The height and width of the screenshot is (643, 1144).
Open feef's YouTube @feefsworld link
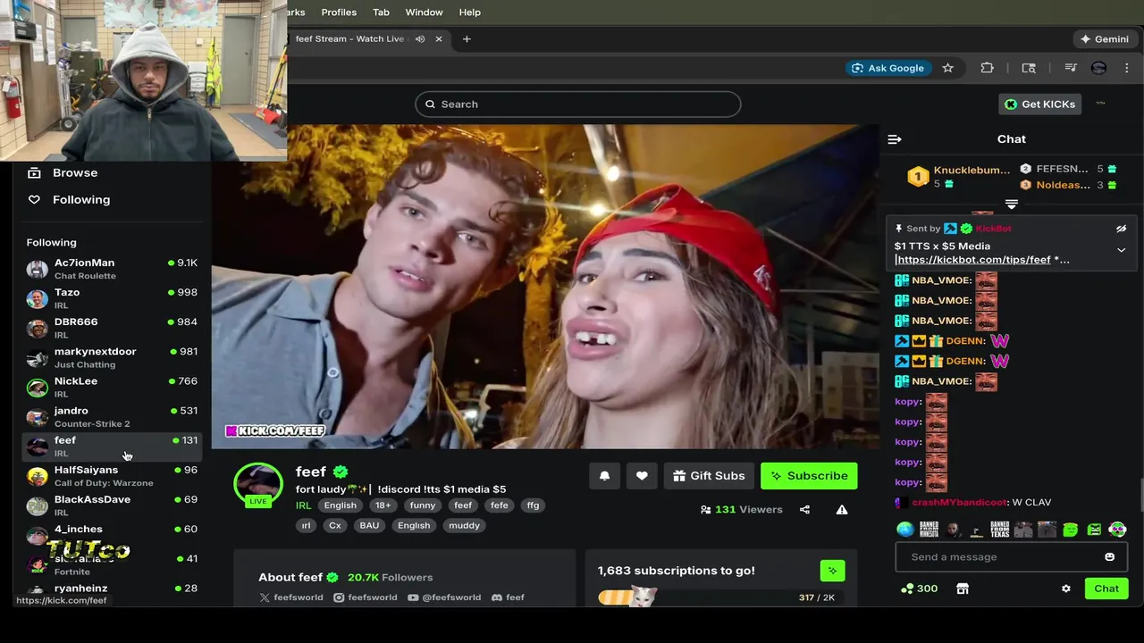tap(444, 597)
